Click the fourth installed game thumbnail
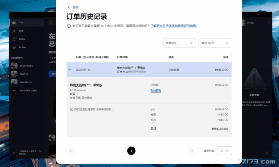This screenshot has width=279, height=167. point(14,90)
